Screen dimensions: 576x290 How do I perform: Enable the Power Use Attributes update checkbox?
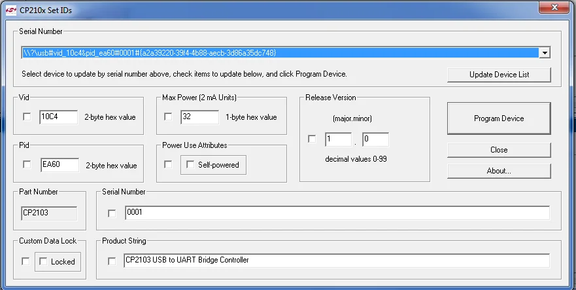[168, 164]
